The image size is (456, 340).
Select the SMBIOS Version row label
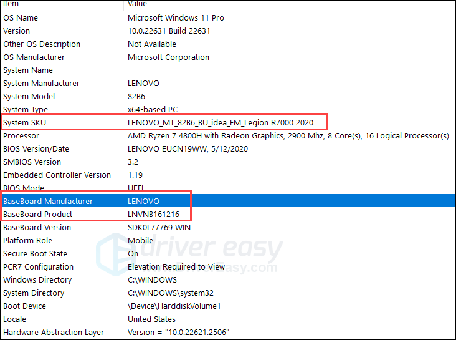(32, 162)
